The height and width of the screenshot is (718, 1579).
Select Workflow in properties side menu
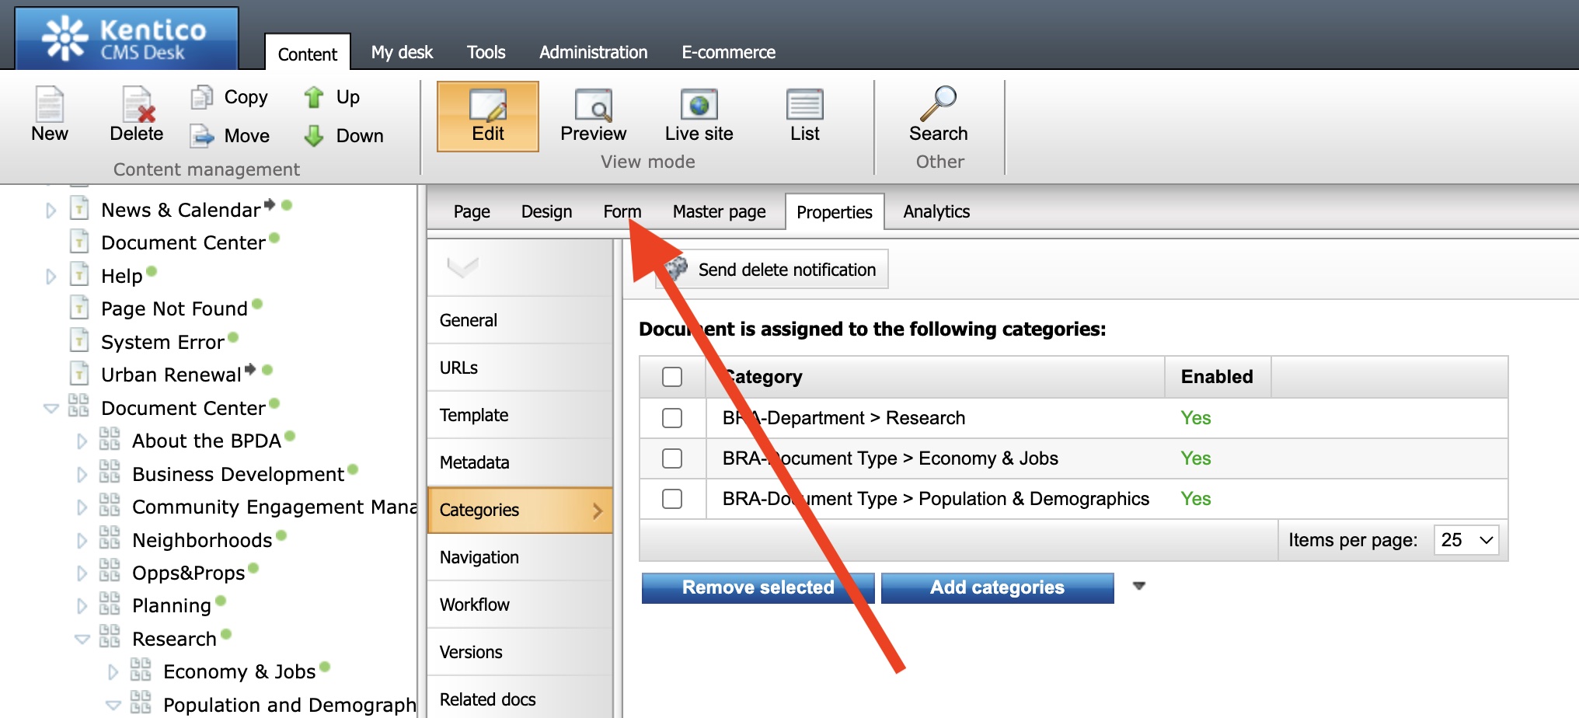coord(475,605)
